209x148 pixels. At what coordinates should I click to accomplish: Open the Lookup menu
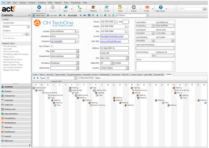coord(22,2)
